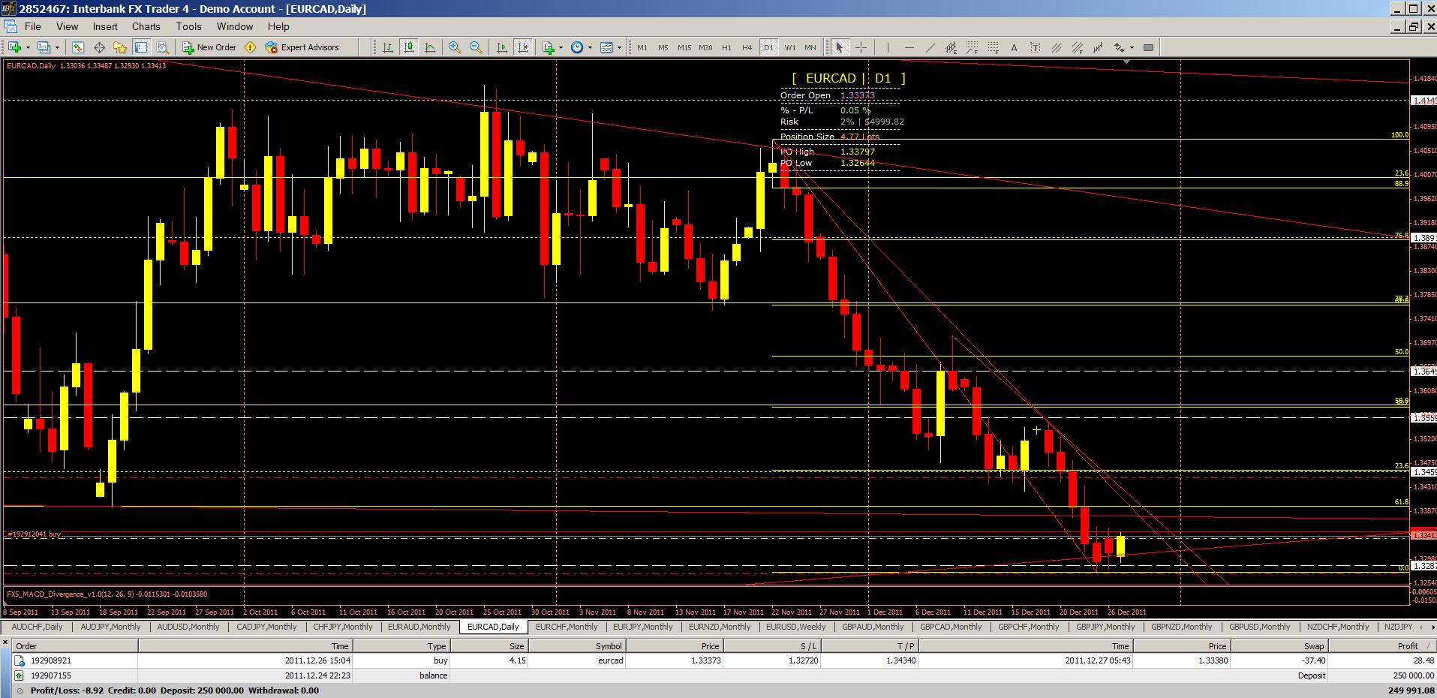The image size is (1437, 698).
Task: Expand the Indicators dropdown arrow
Action: click(x=561, y=47)
